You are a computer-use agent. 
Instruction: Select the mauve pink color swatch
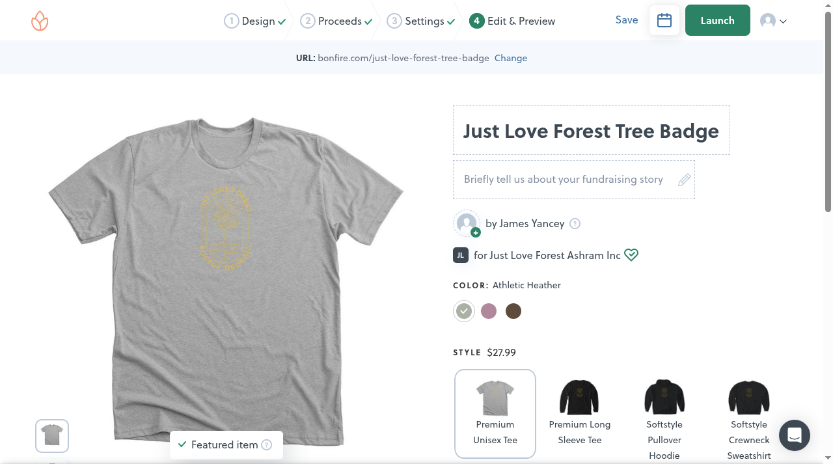tap(489, 311)
